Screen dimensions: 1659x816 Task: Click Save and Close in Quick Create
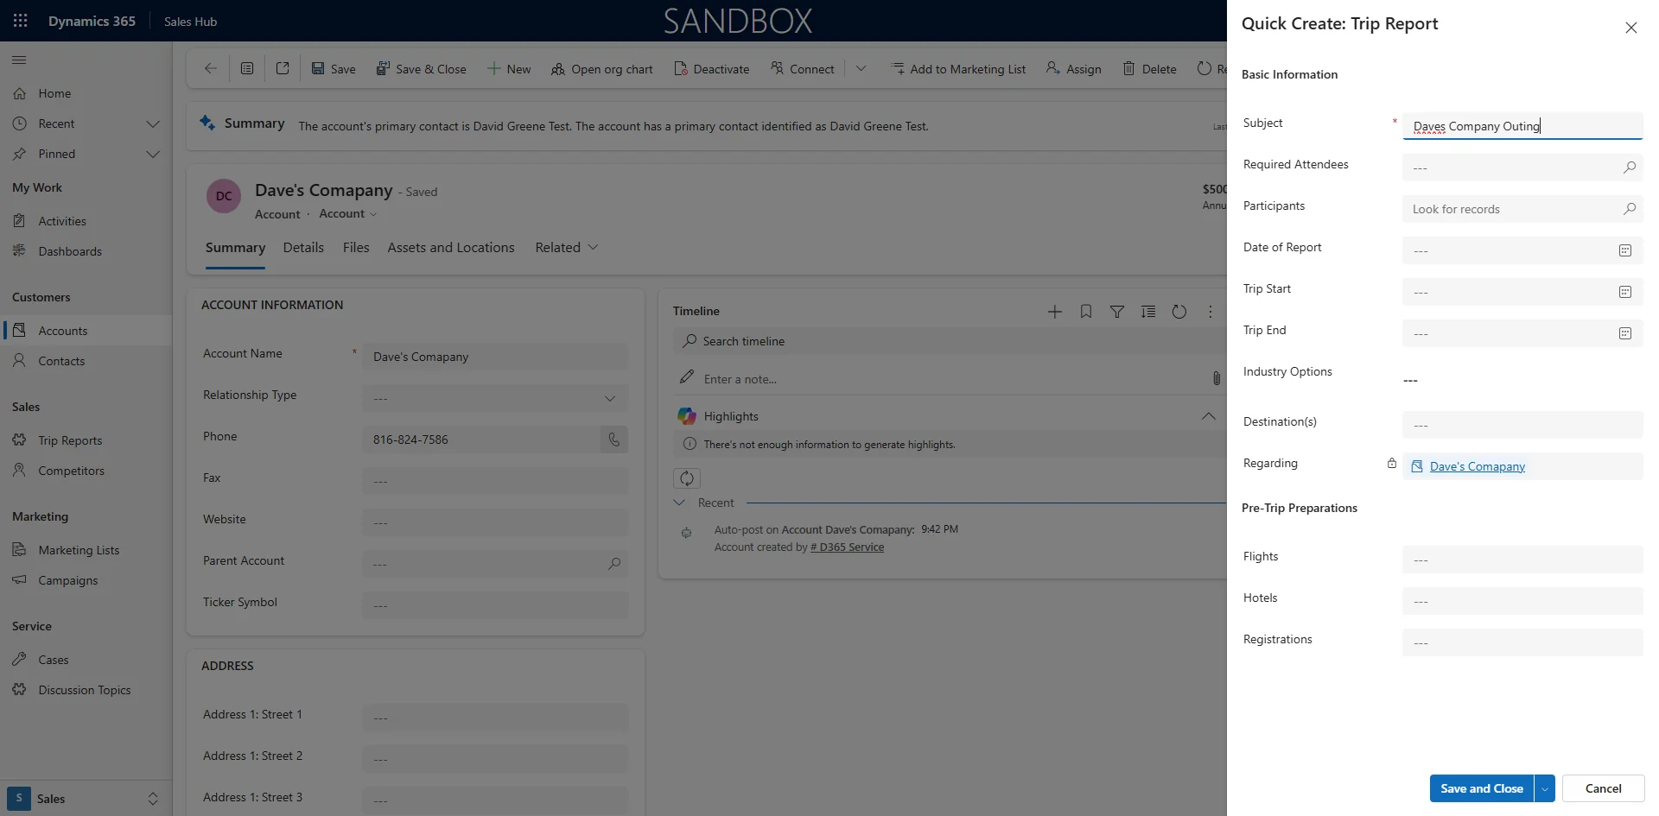point(1481,788)
